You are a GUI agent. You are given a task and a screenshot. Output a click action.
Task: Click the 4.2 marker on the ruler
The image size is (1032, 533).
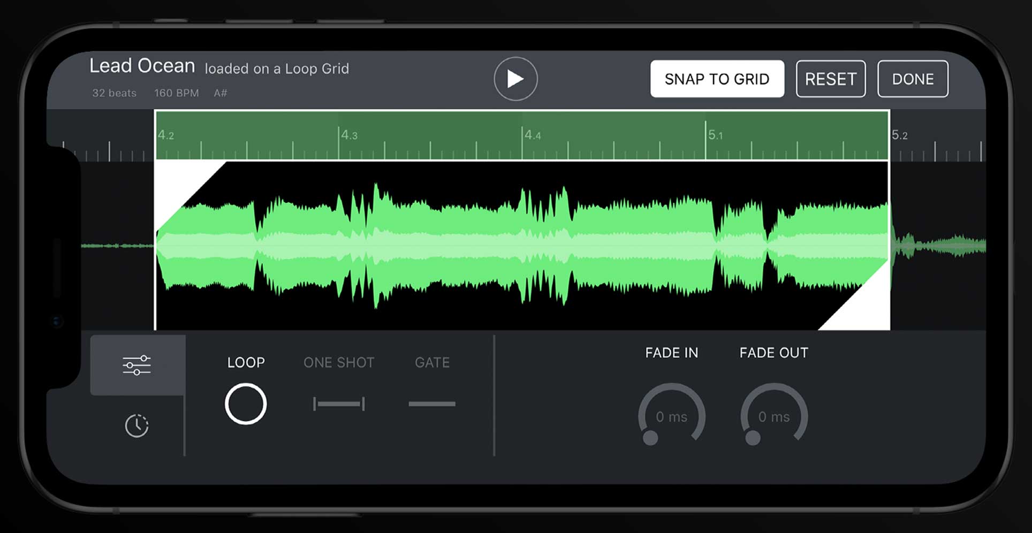click(x=166, y=135)
